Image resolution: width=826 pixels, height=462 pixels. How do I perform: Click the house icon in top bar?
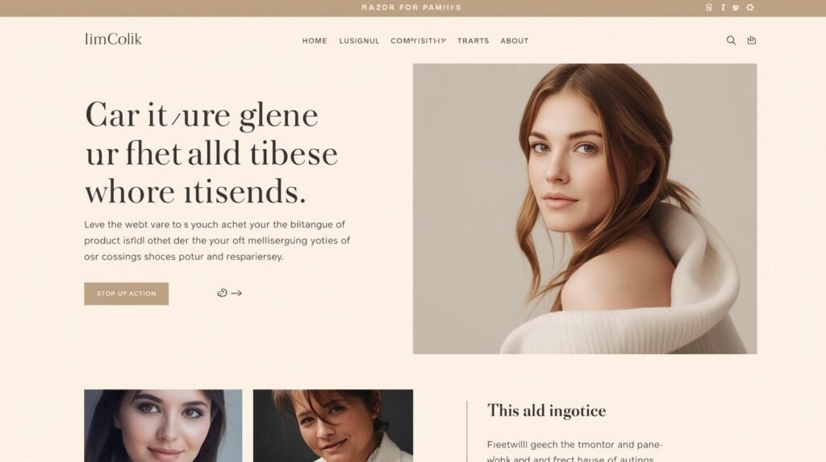coord(709,7)
